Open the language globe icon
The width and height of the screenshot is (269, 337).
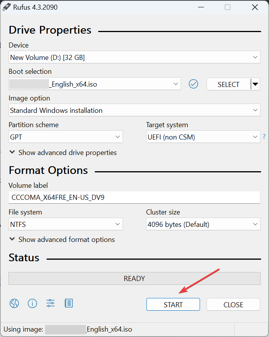pyautogui.click(x=14, y=303)
